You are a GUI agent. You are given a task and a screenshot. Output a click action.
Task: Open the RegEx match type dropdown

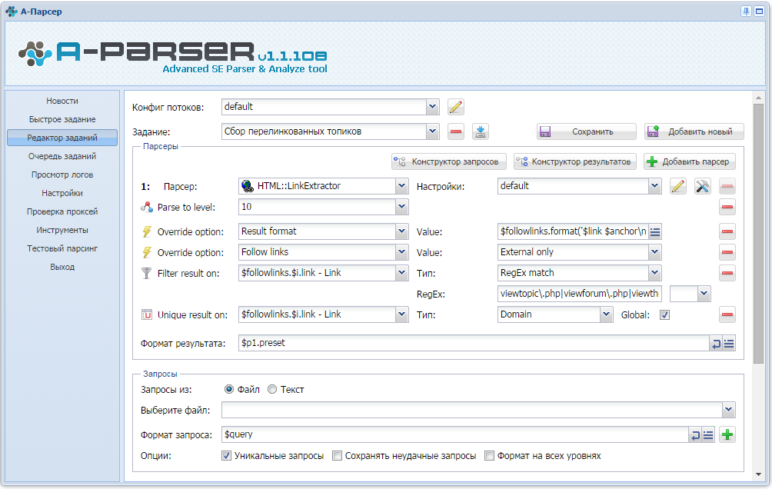click(x=654, y=272)
